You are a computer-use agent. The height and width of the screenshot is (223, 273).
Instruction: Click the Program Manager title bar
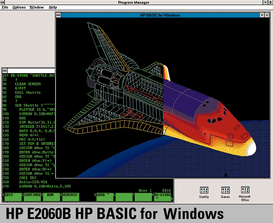pos(136,2)
